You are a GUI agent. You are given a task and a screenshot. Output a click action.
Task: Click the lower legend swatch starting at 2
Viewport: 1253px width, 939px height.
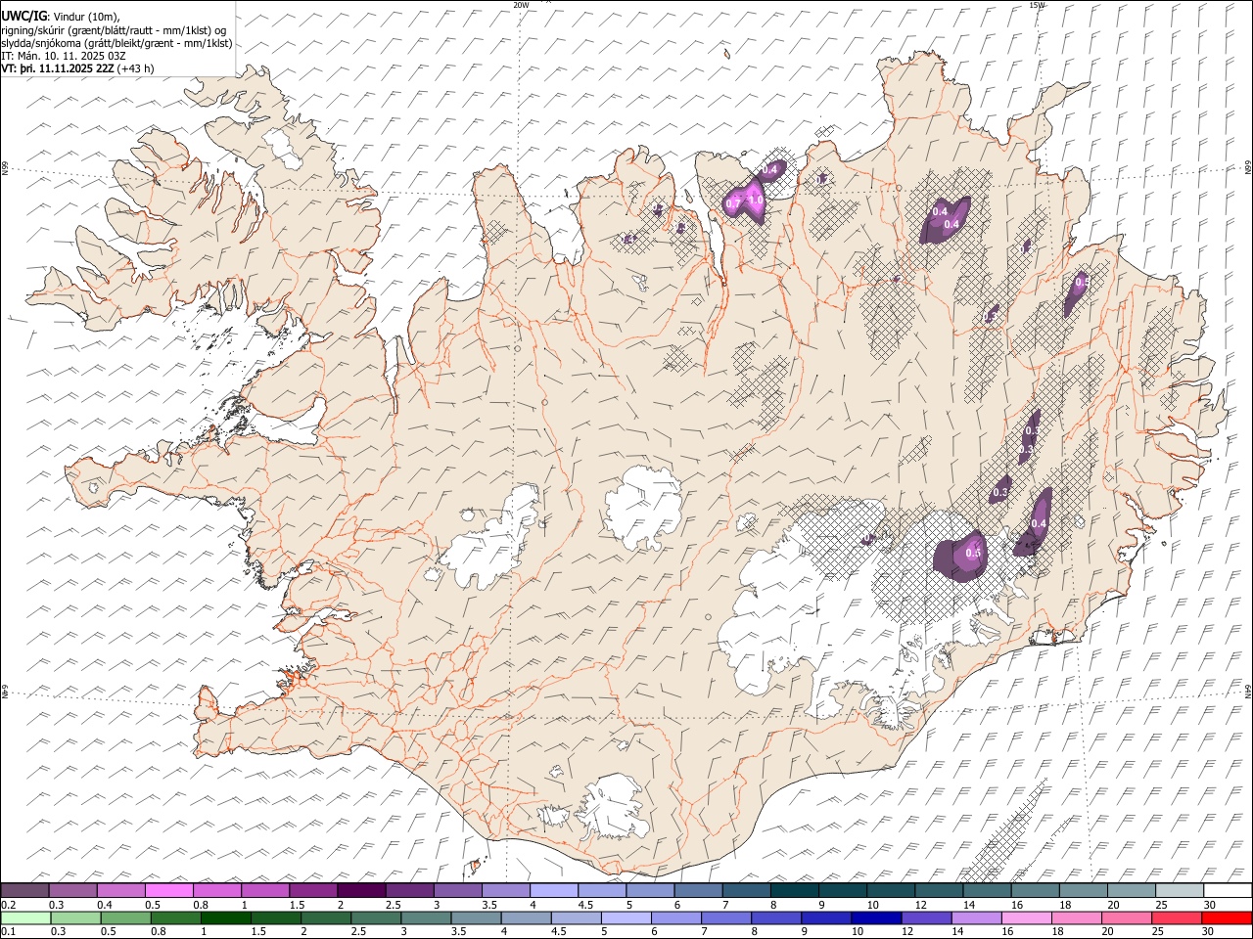[326, 917]
